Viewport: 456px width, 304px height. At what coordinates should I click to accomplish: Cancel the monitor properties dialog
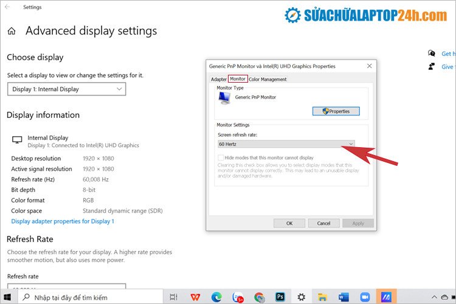(323, 223)
